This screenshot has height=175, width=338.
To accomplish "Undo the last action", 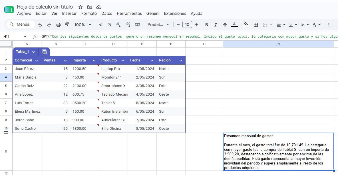I will click(40, 25).
